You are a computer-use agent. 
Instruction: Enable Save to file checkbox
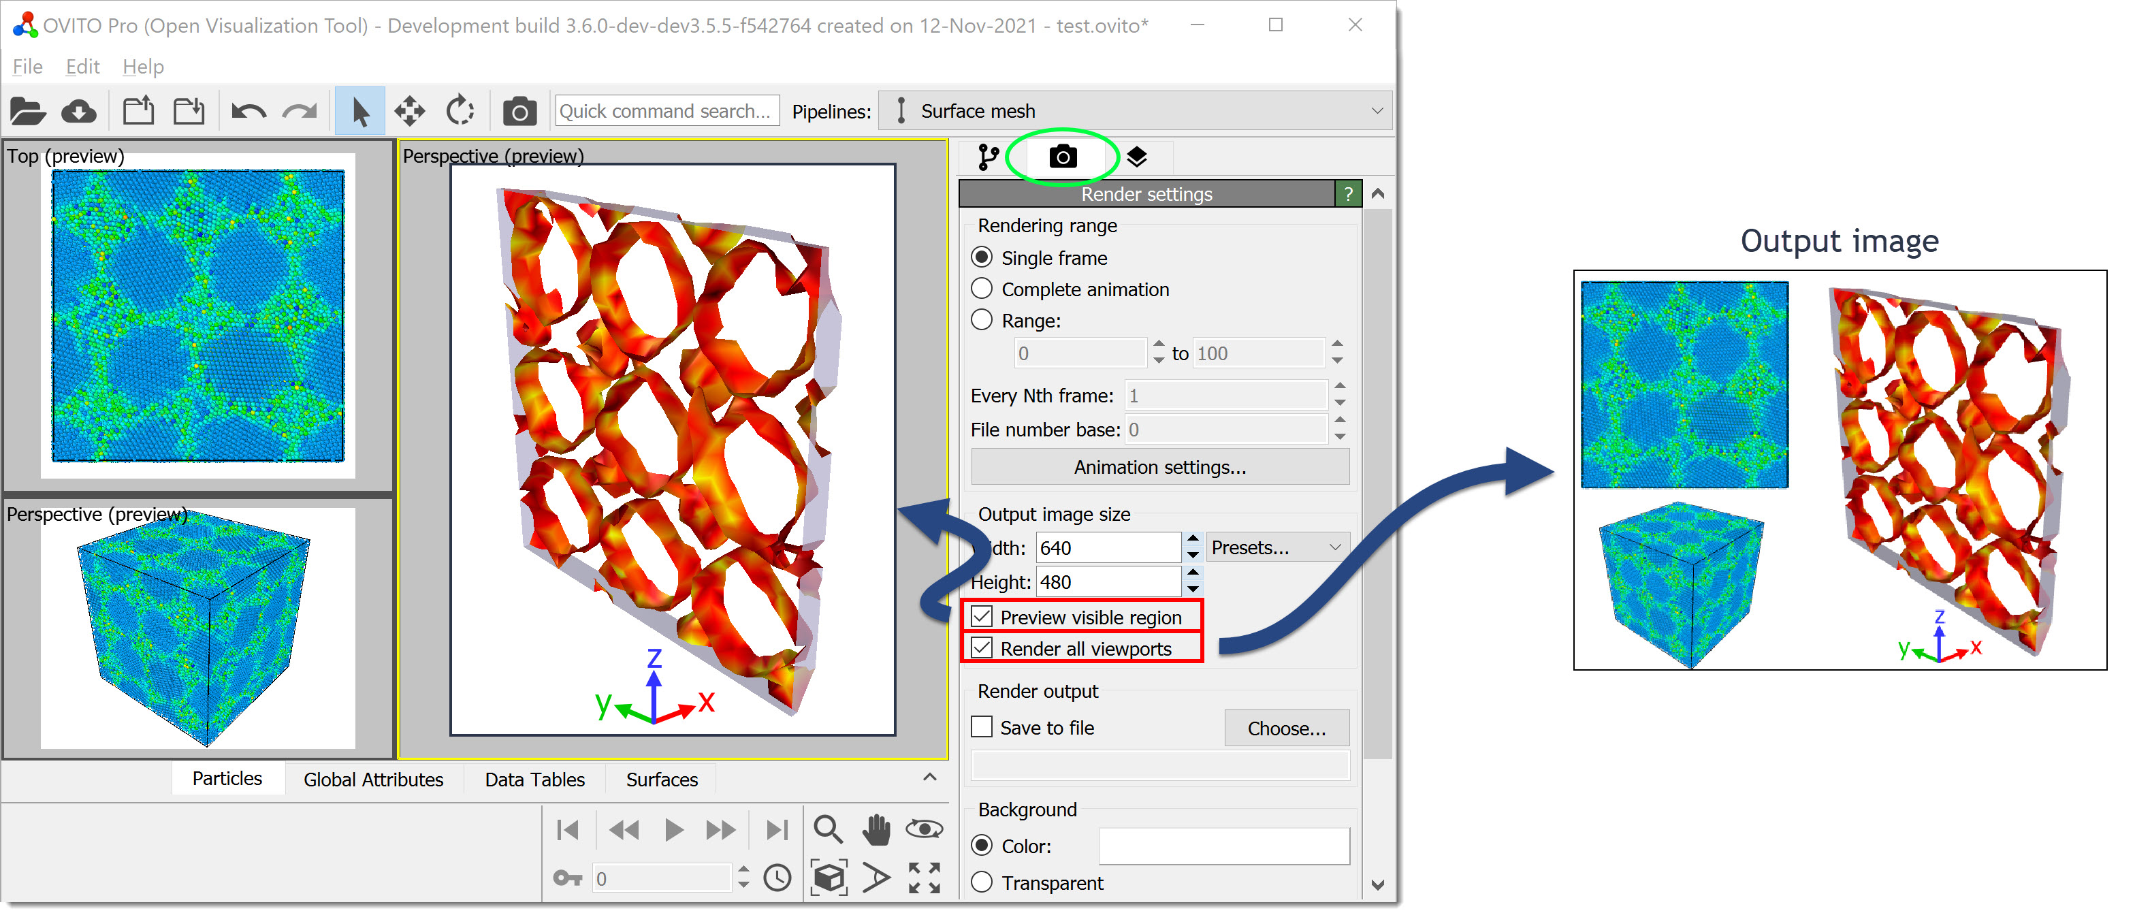click(982, 726)
